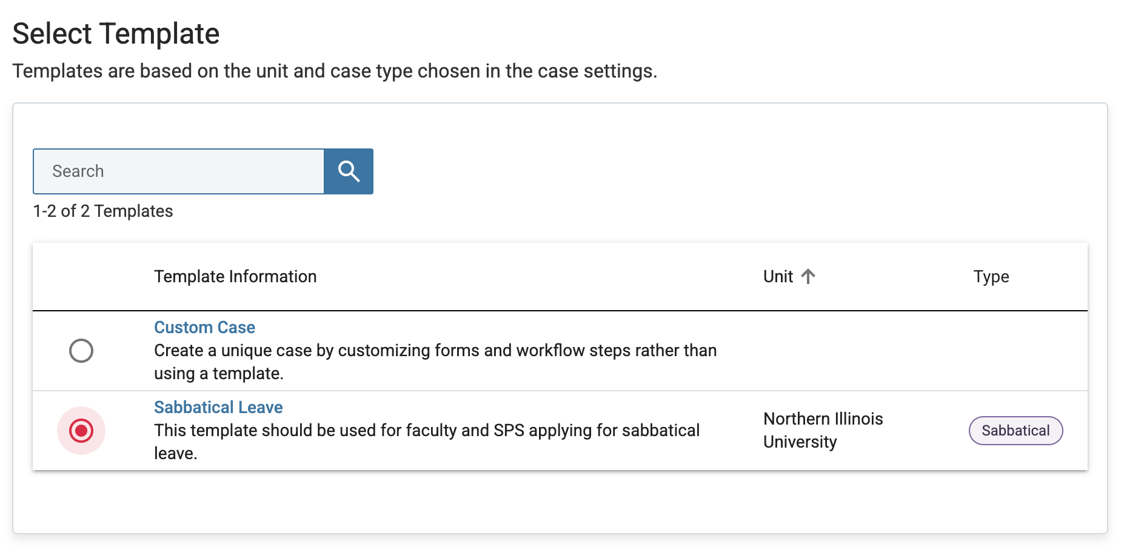Sort by the Unit column header
Viewport: 1124px width, 550px height.
pos(778,277)
